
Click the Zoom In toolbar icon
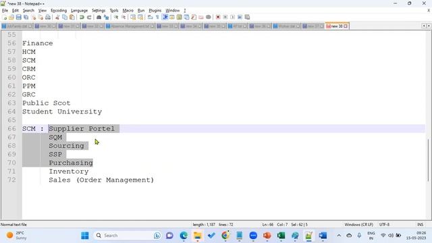pos(116,17)
